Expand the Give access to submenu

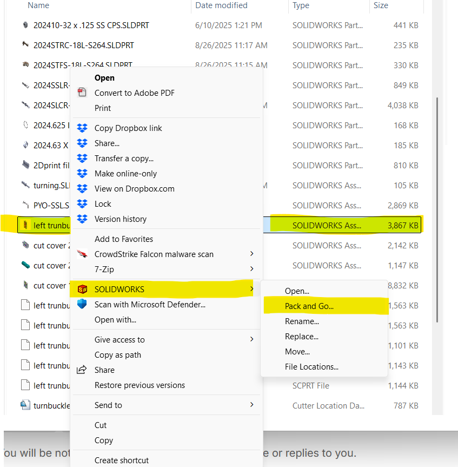click(251, 340)
